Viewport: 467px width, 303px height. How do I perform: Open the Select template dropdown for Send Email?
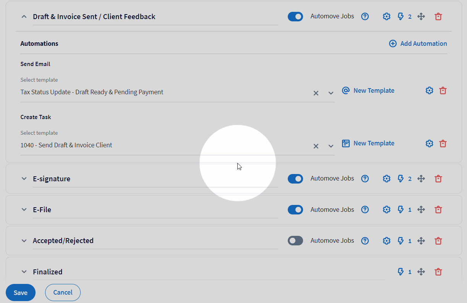point(331,93)
